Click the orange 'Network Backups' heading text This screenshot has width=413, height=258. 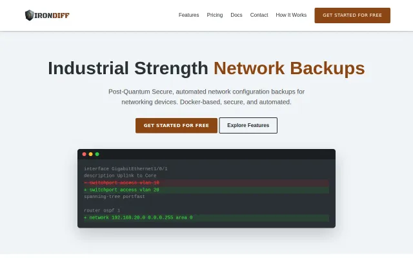tap(289, 68)
